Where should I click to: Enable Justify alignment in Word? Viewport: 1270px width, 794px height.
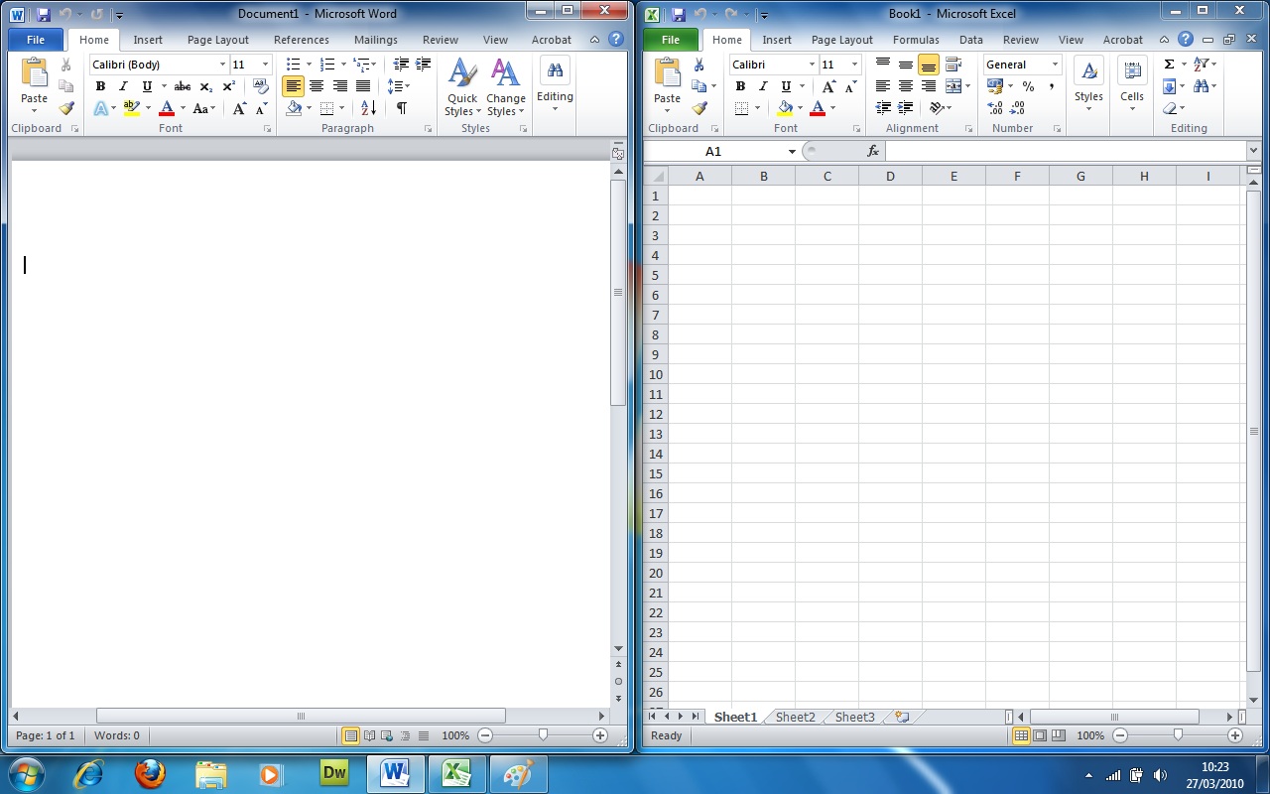363,86
